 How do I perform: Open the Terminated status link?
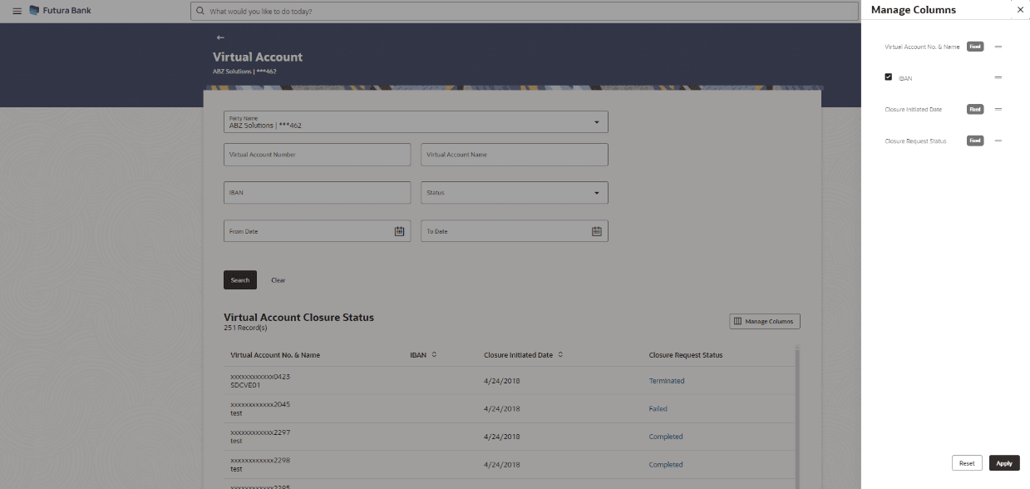tap(666, 380)
